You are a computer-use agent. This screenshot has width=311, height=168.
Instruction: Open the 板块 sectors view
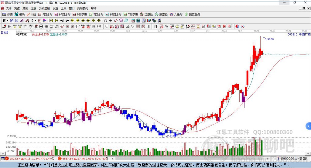(19, 15)
